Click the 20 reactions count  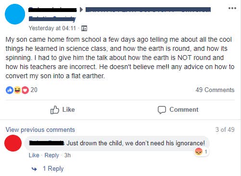pos(34,90)
